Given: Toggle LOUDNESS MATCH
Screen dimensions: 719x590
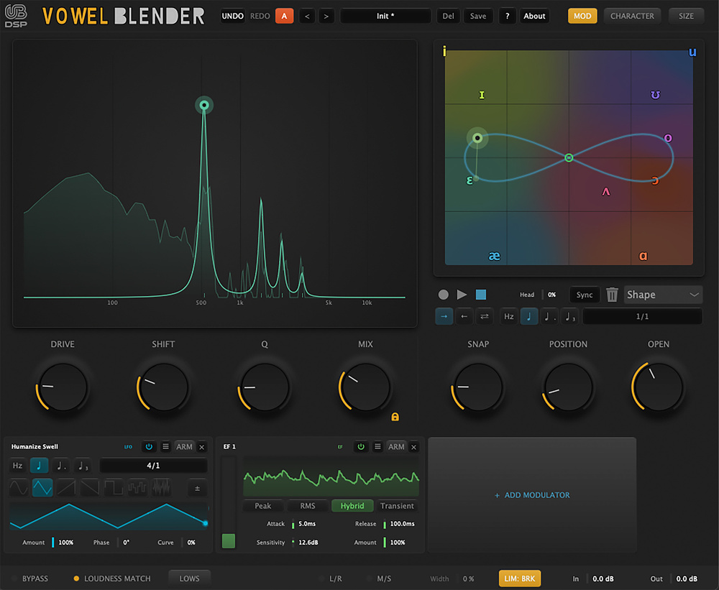Looking at the screenshot, I should pos(112,579).
